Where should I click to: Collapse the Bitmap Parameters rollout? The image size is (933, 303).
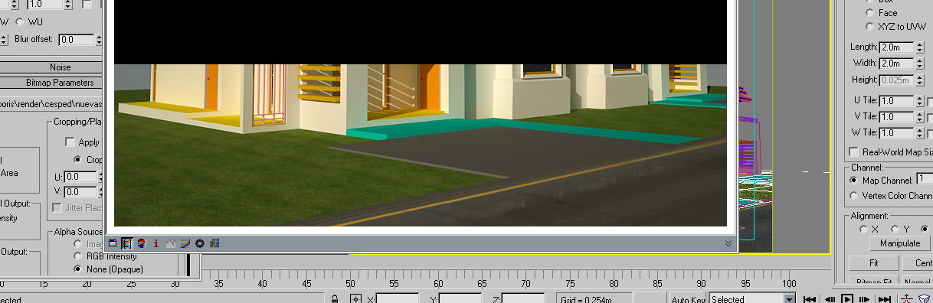pos(59,83)
